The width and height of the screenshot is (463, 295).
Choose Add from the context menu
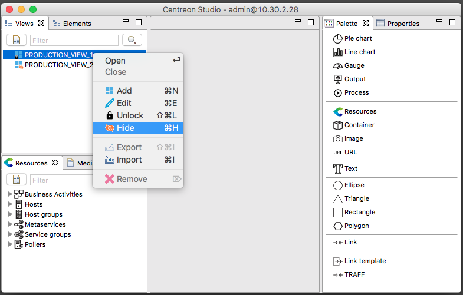(x=138, y=91)
